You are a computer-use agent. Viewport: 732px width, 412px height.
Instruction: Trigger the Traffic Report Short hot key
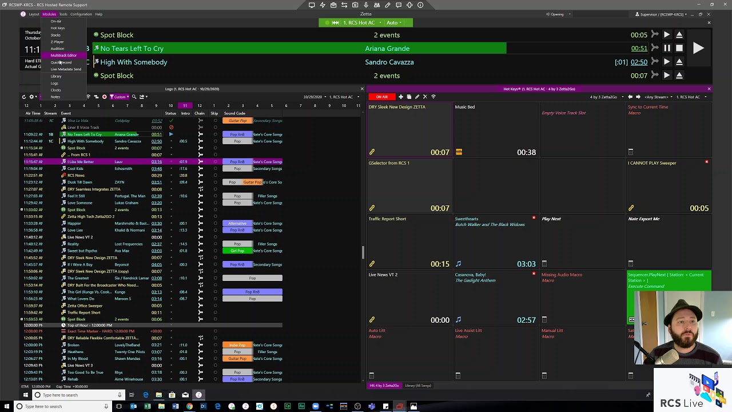point(409,241)
